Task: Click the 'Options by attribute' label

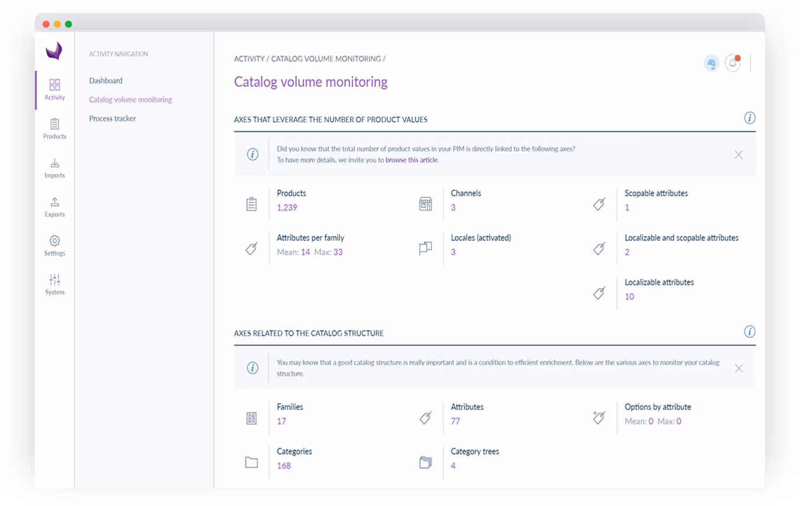Action: tap(658, 407)
